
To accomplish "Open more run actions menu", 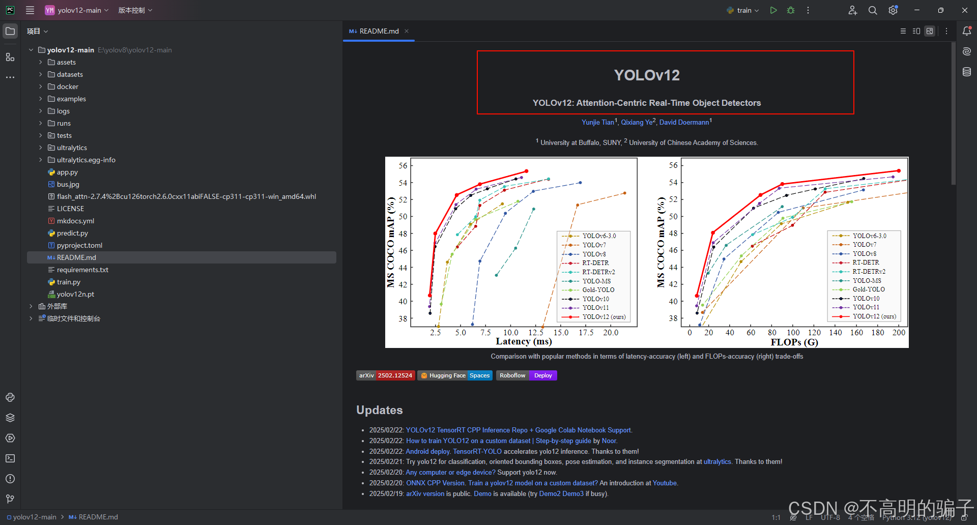I will (x=808, y=10).
